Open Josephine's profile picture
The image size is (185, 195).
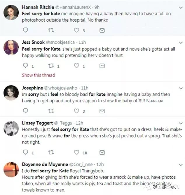pyautogui.click(x=11, y=93)
